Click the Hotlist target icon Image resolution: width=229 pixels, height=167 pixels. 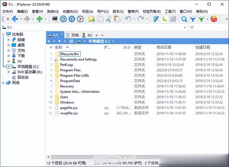coord(63,19)
